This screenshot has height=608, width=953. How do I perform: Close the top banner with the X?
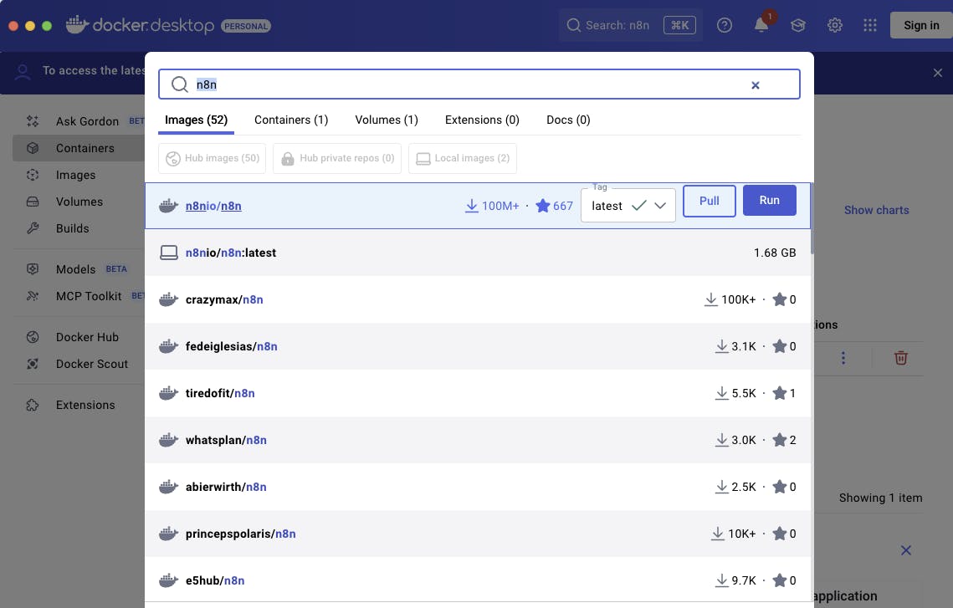click(x=937, y=73)
